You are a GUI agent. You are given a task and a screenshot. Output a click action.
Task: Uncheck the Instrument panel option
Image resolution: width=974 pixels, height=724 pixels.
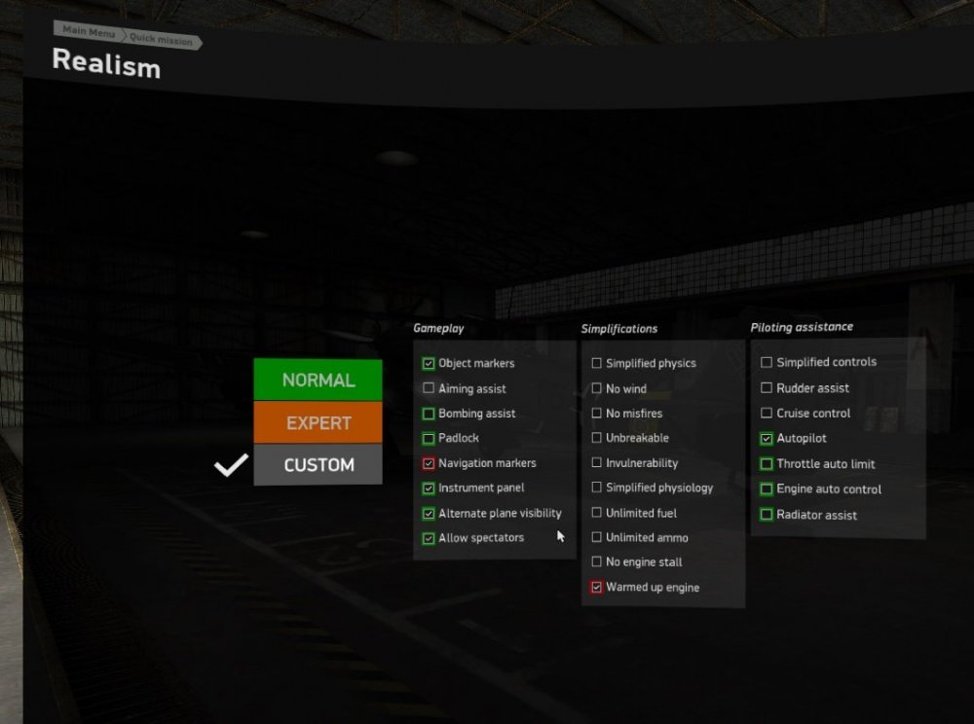[x=427, y=488]
